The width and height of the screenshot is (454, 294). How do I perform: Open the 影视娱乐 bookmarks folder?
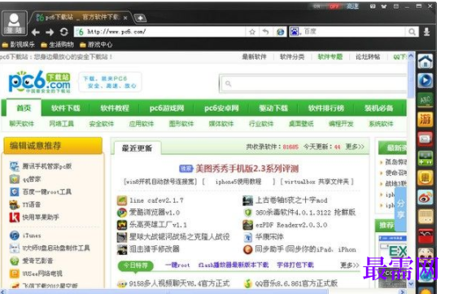(18, 45)
